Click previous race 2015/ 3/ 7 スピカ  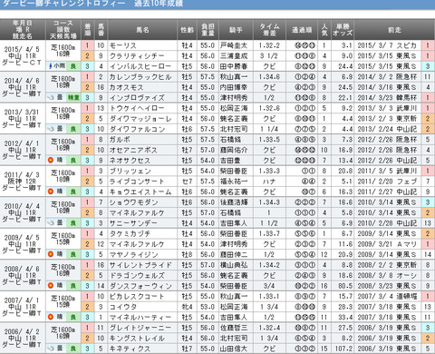tap(387, 45)
